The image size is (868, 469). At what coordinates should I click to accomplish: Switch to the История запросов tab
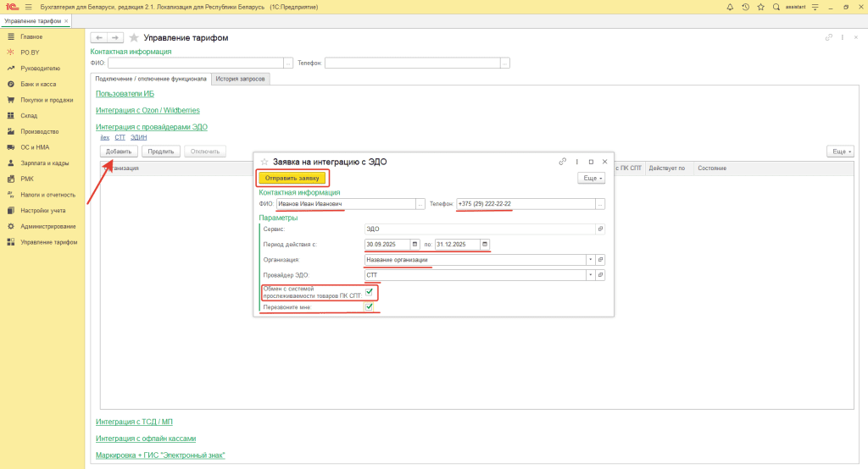click(241, 79)
